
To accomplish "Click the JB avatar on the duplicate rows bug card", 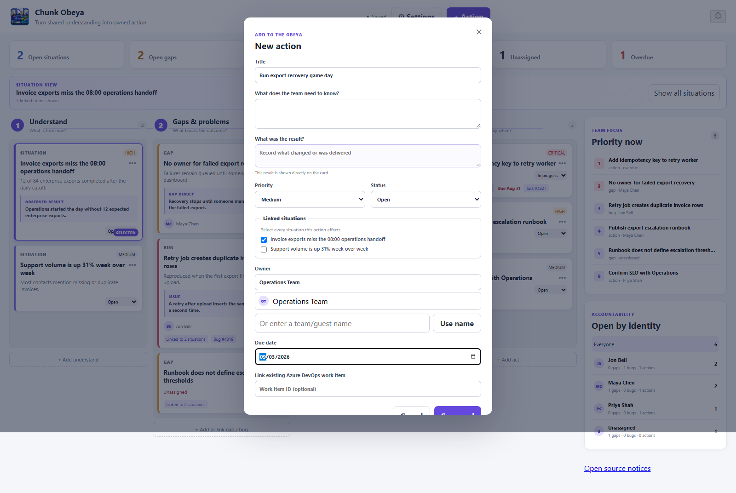I will [x=169, y=327].
